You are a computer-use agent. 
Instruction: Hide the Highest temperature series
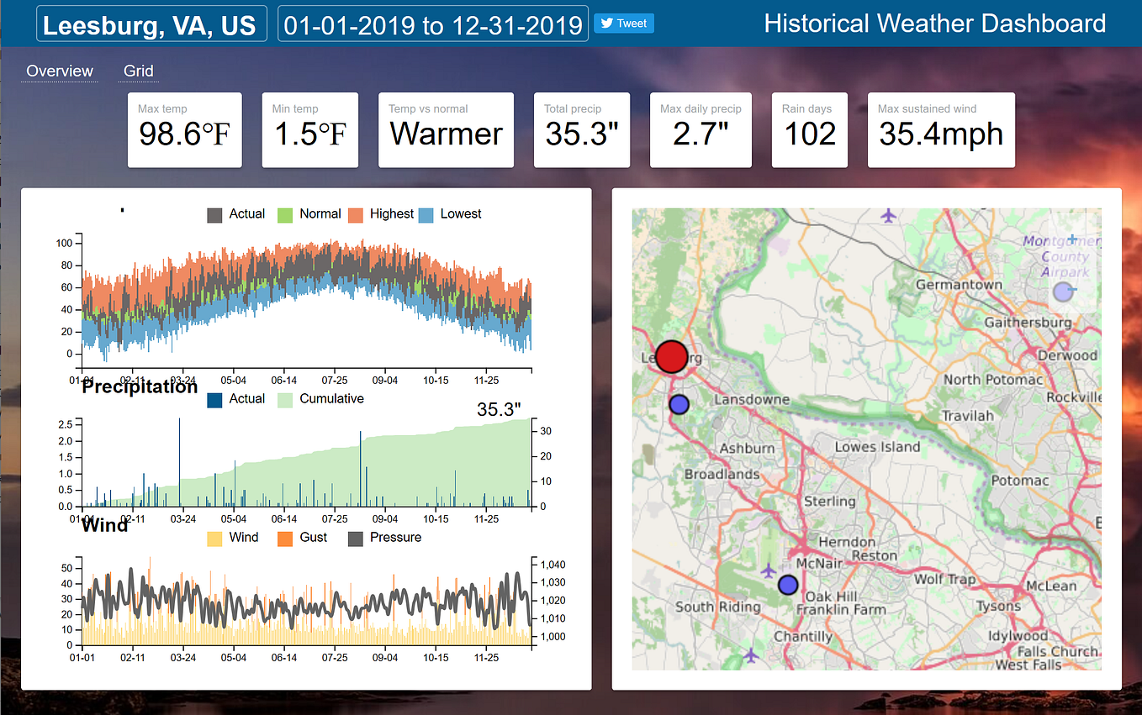pyautogui.click(x=380, y=213)
